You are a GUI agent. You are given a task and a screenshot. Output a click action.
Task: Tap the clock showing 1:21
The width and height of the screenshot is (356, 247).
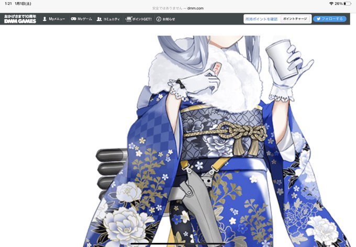pos(8,4)
